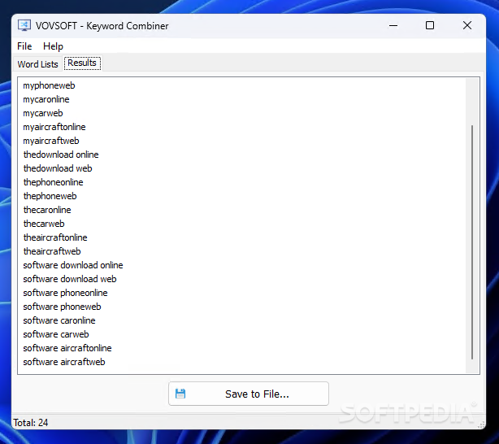
Task: Click the Save to File... button
Action: coord(248,394)
